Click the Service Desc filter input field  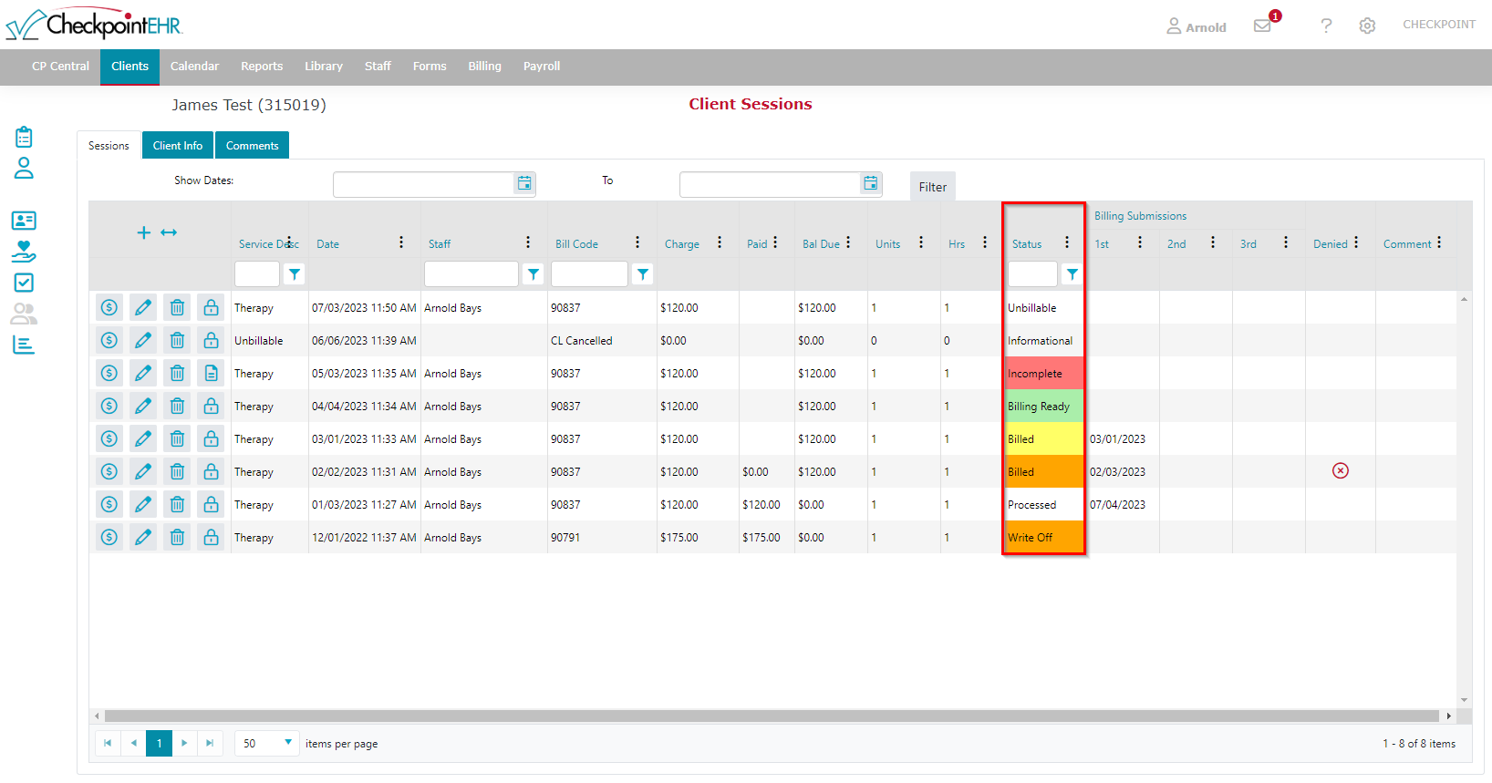coord(256,274)
